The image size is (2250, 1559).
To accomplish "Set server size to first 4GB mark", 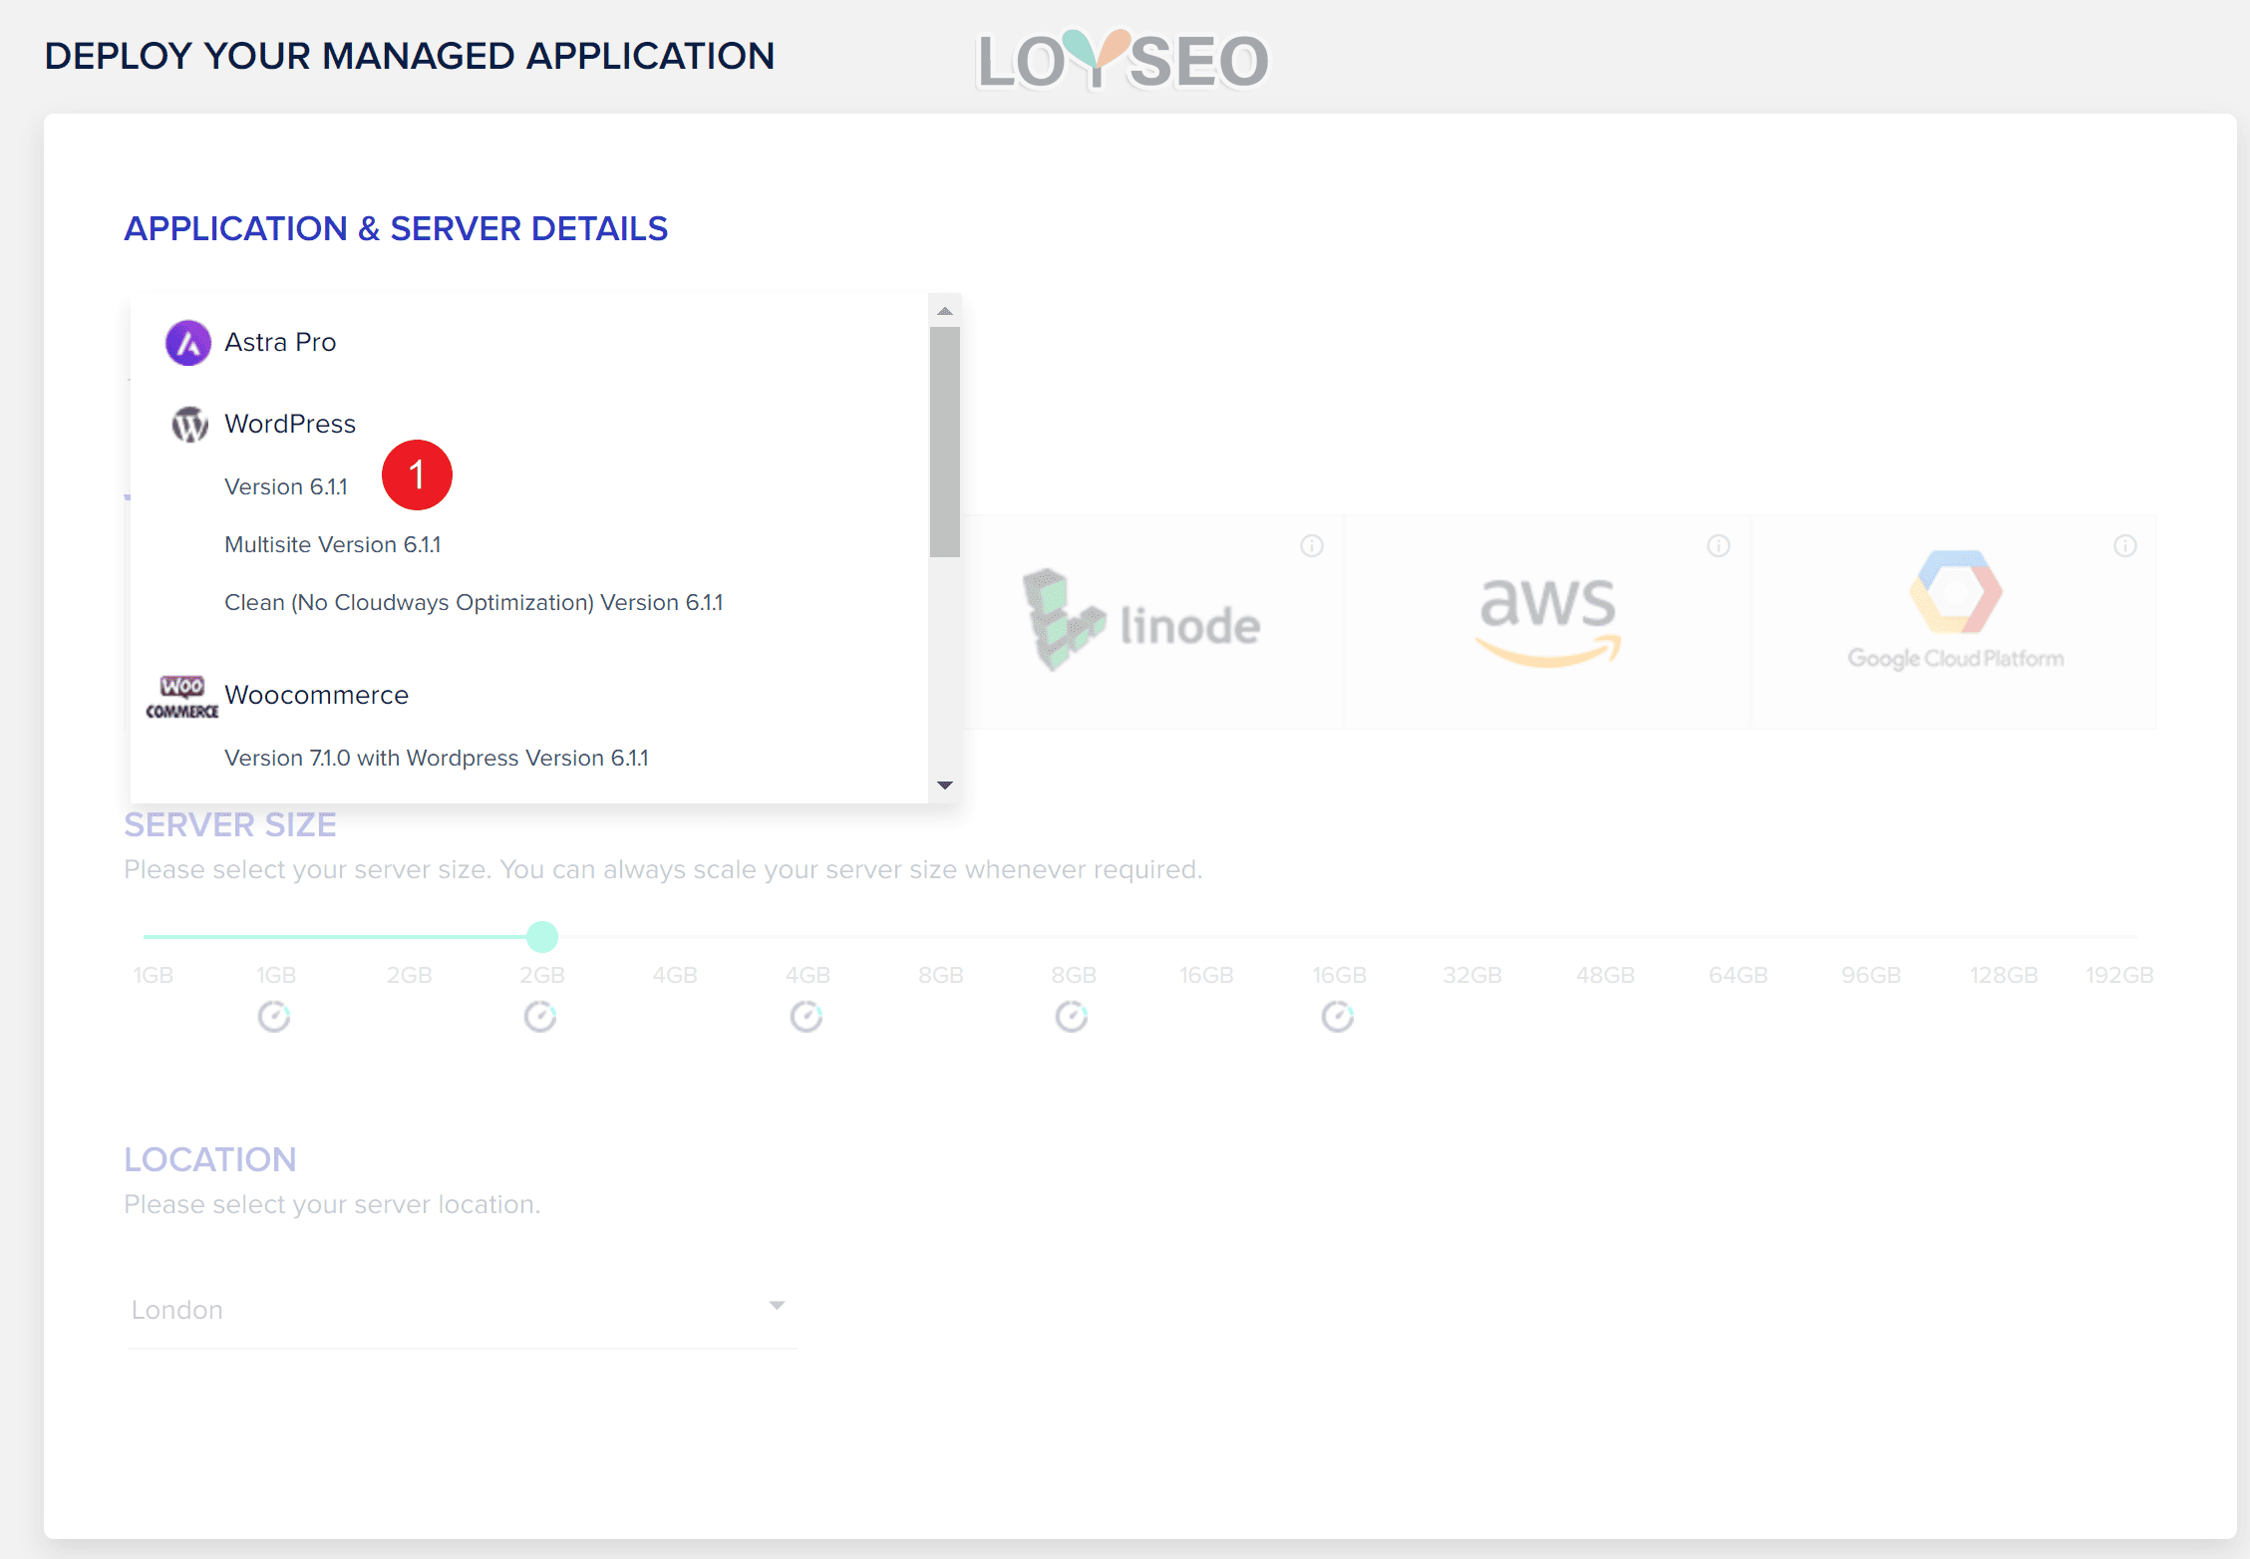I will [x=675, y=975].
